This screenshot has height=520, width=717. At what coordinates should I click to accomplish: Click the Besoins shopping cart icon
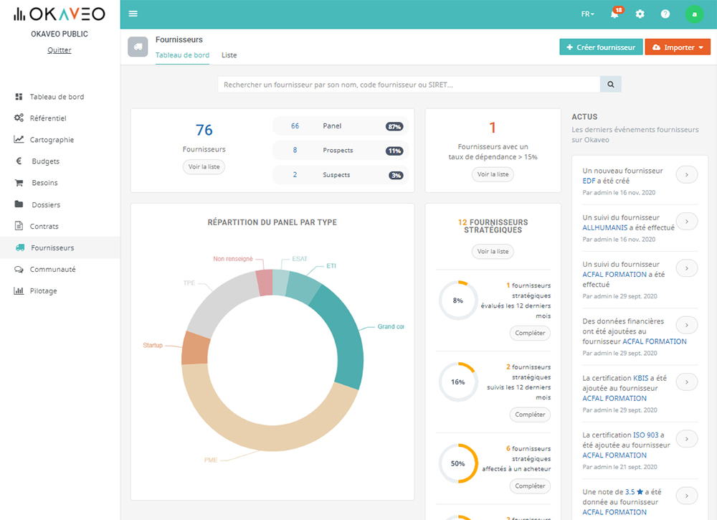coord(19,182)
